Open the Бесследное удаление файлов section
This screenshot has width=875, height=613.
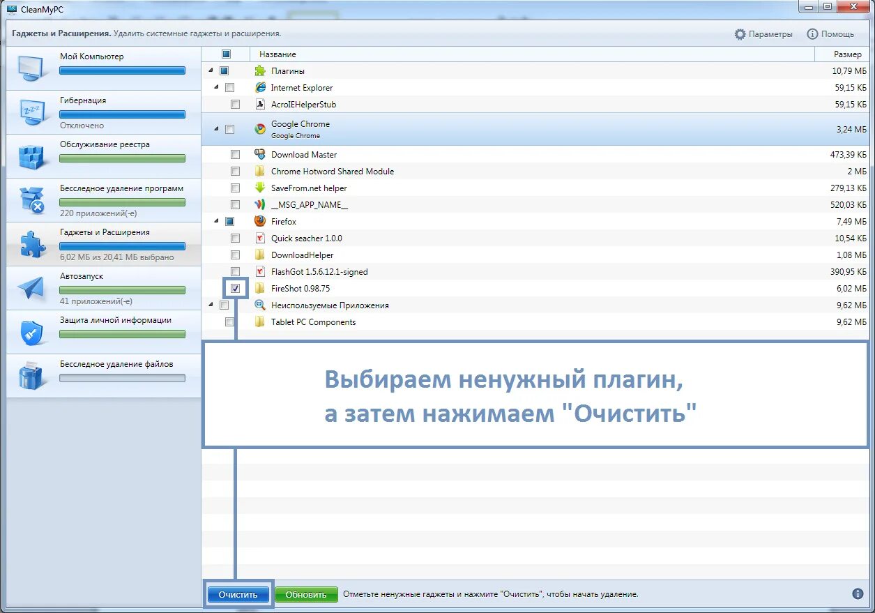[x=103, y=376]
